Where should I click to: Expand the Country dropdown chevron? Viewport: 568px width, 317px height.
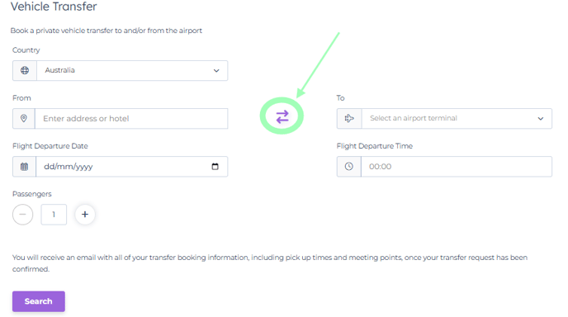(x=216, y=71)
